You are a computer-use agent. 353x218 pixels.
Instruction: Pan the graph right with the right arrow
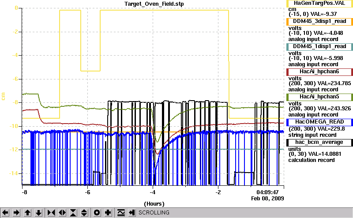(16, 213)
